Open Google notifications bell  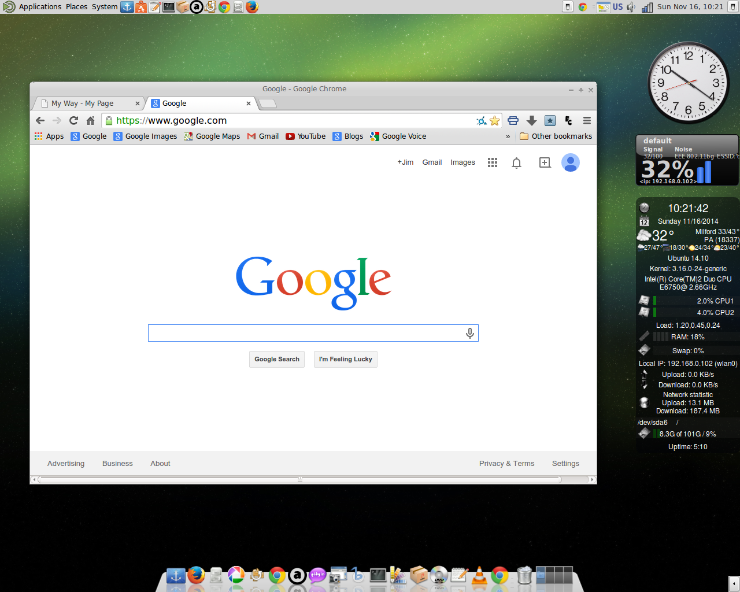pos(517,162)
